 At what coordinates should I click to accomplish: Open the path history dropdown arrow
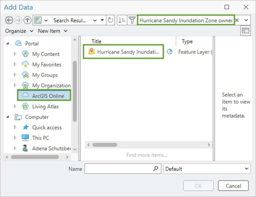click(102, 20)
